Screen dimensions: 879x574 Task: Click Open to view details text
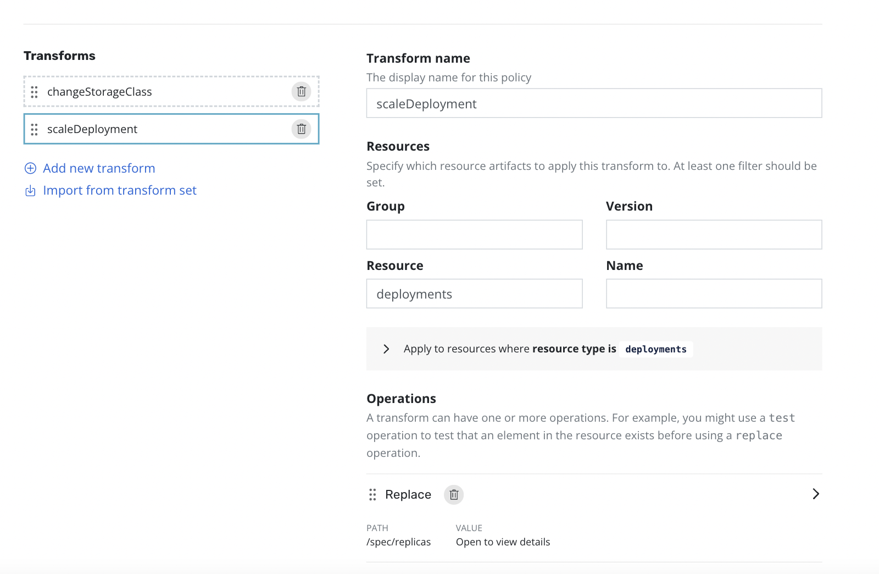tap(503, 542)
